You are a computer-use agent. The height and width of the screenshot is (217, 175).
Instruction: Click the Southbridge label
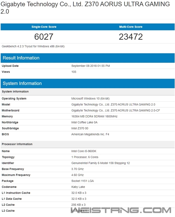[x=10, y=128]
